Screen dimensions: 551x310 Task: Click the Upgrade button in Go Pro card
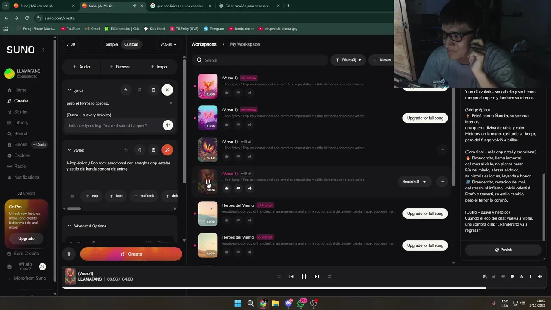pos(26,239)
